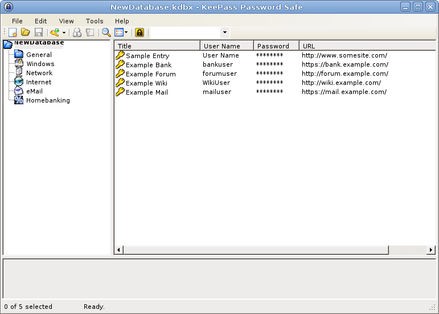Click the Example Forum key icon
439x314 pixels.
point(120,74)
